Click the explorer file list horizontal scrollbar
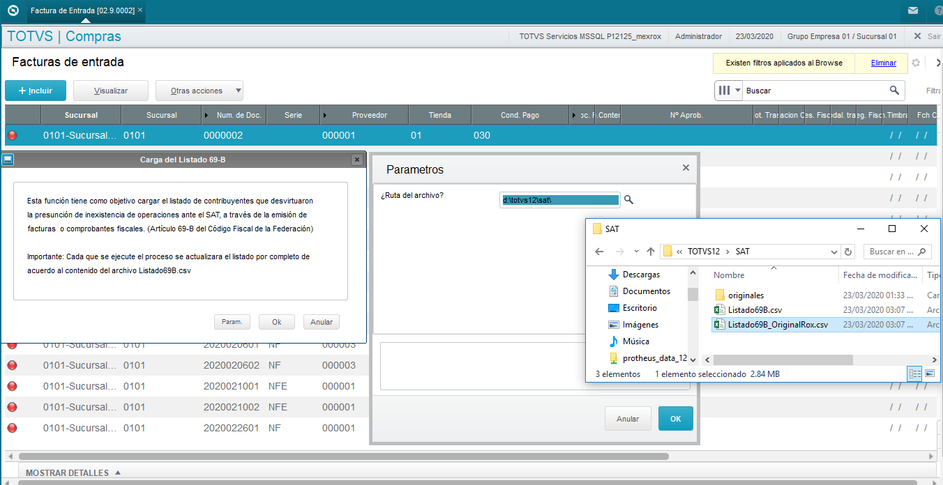The image size is (943, 485). tap(783, 360)
